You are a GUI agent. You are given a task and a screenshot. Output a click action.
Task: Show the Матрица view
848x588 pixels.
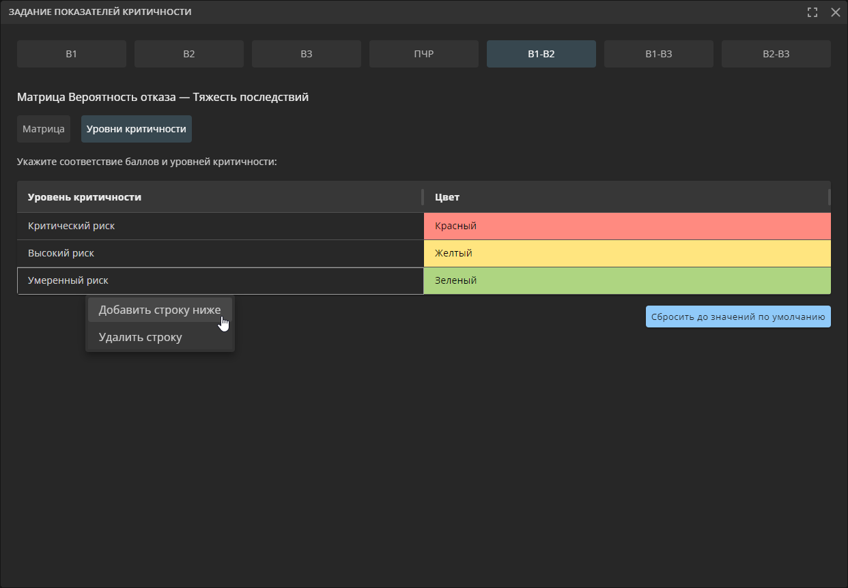(x=44, y=129)
